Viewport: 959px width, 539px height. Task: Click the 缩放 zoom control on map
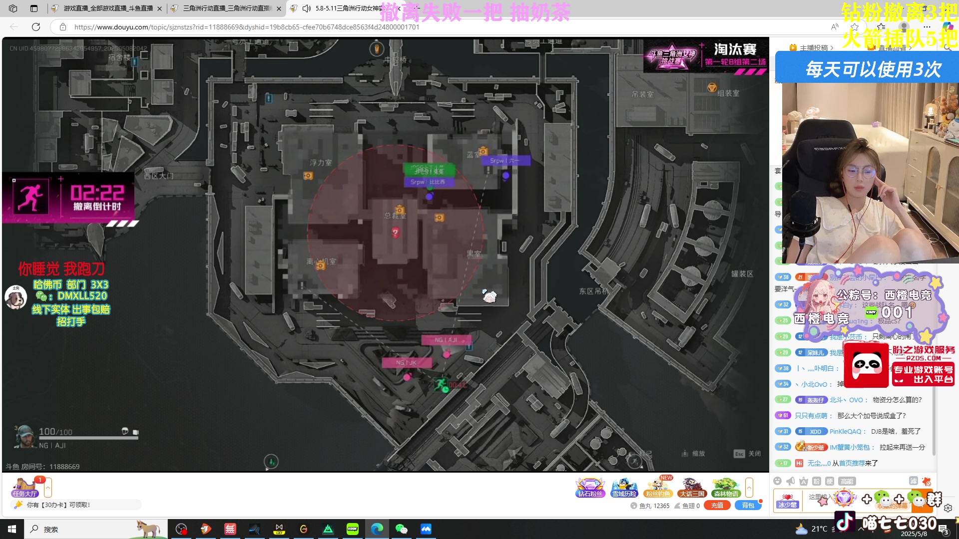pos(693,454)
